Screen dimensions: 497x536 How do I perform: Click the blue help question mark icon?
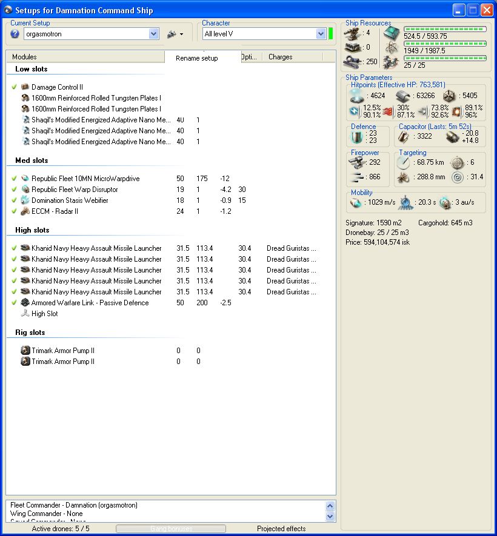[15, 34]
